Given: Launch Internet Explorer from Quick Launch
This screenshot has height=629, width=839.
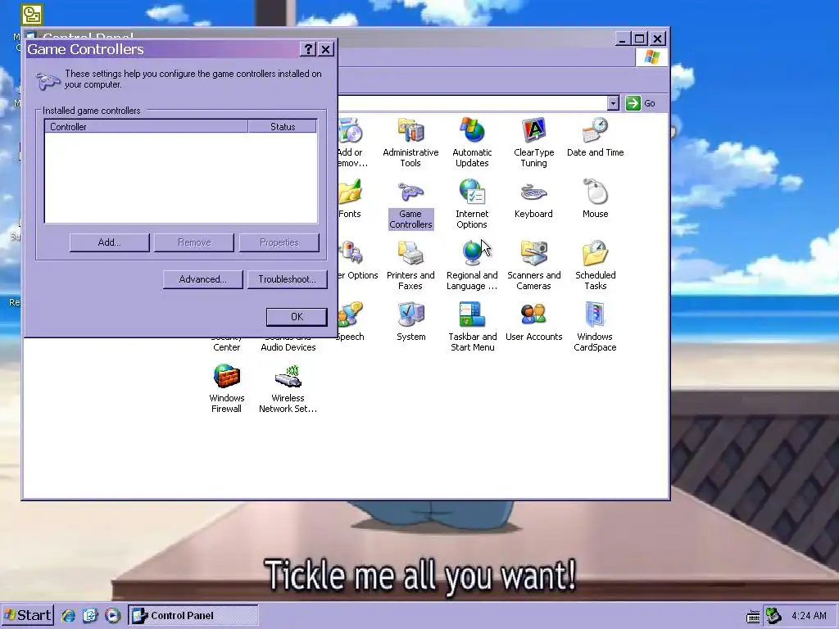Looking at the screenshot, I should 68,616.
